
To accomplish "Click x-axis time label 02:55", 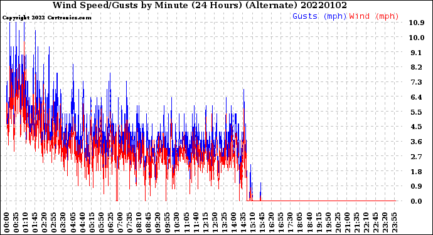I will click(54, 222).
